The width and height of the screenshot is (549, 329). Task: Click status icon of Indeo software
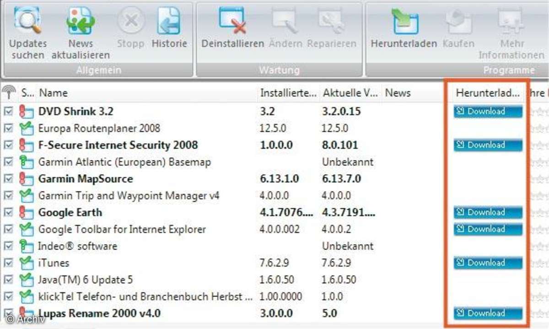(27, 246)
